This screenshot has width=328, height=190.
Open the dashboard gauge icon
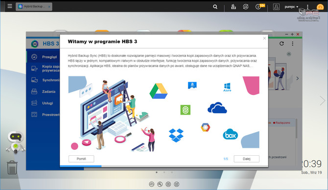point(320,7)
